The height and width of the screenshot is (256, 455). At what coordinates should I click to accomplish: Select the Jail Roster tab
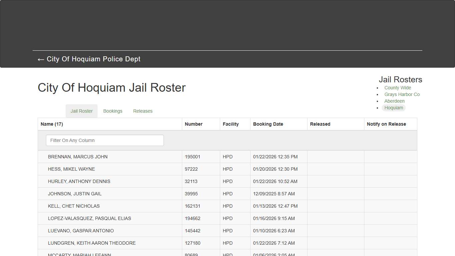tap(81, 111)
